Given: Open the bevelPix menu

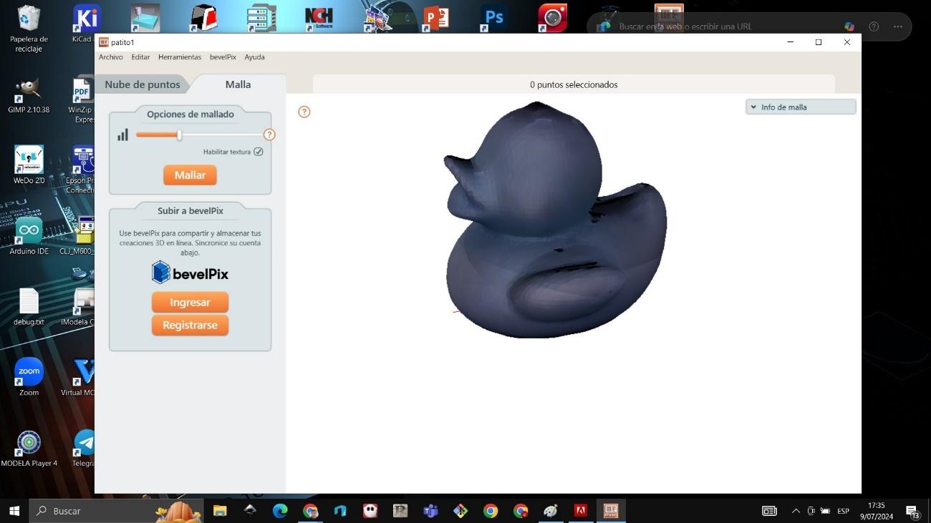Looking at the screenshot, I should coord(223,57).
